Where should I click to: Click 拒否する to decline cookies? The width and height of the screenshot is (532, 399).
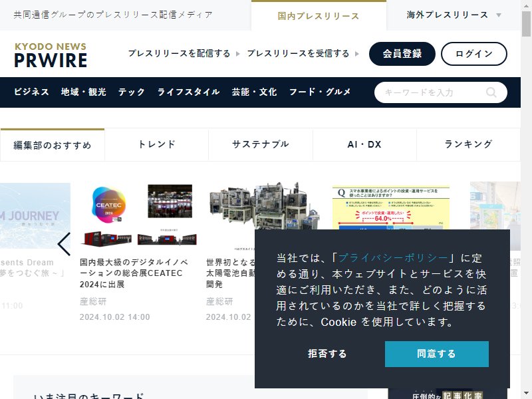pos(327,354)
